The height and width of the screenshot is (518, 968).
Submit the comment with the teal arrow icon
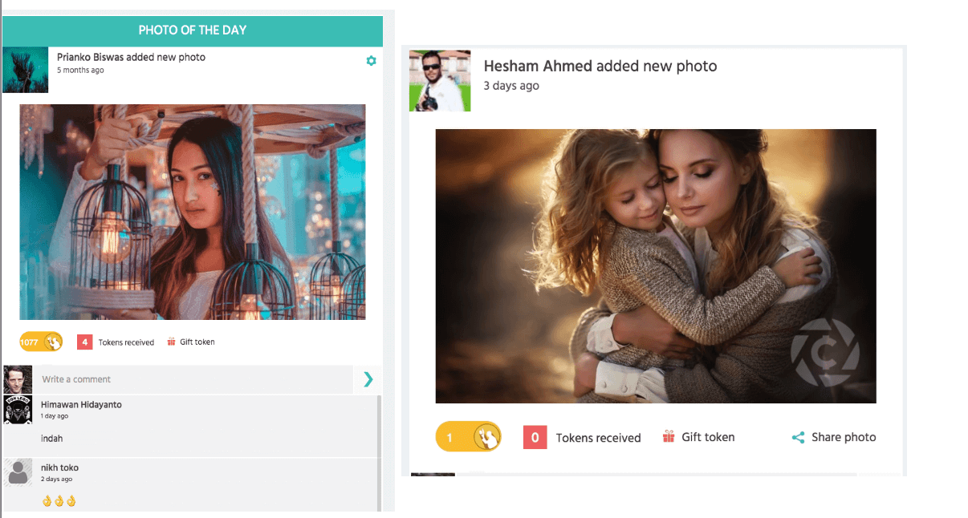[x=368, y=379]
